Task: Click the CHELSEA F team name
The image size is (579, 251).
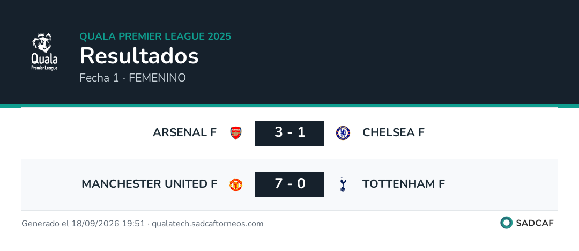Action: pos(394,132)
